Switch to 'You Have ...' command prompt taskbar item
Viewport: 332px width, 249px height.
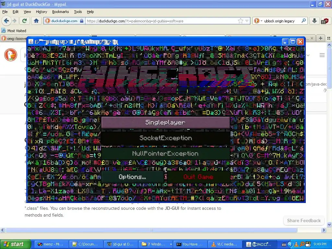point(191,244)
